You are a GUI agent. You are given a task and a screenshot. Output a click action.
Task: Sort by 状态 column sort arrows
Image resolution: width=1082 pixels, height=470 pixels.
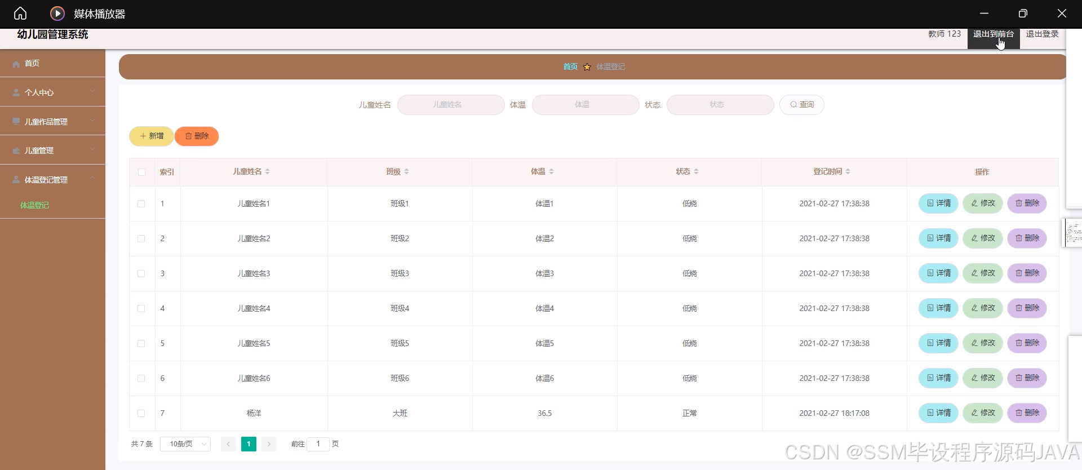(x=696, y=171)
